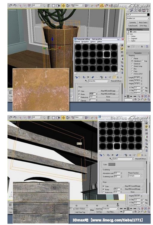Click the Auto Key button
153x225 pixels.
pyautogui.click(x=99, y=208)
